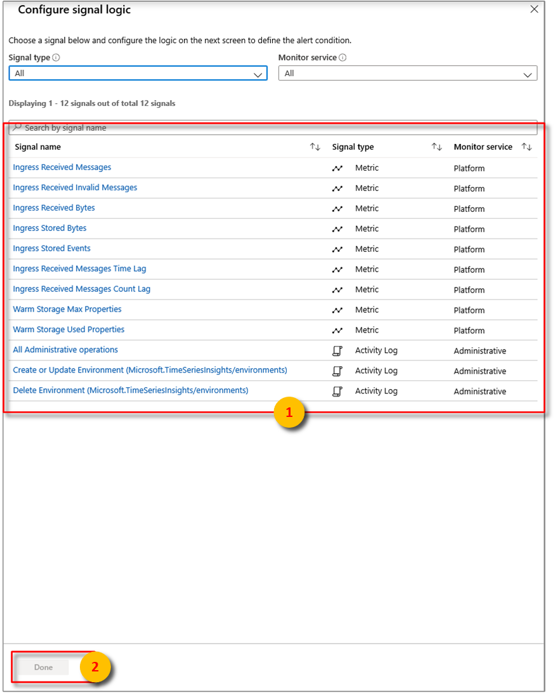The image size is (555, 693).
Task: Select the Ingress Received Invalid Messages signal
Action: point(75,187)
